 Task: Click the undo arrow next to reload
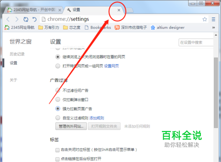[x=34, y=19]
